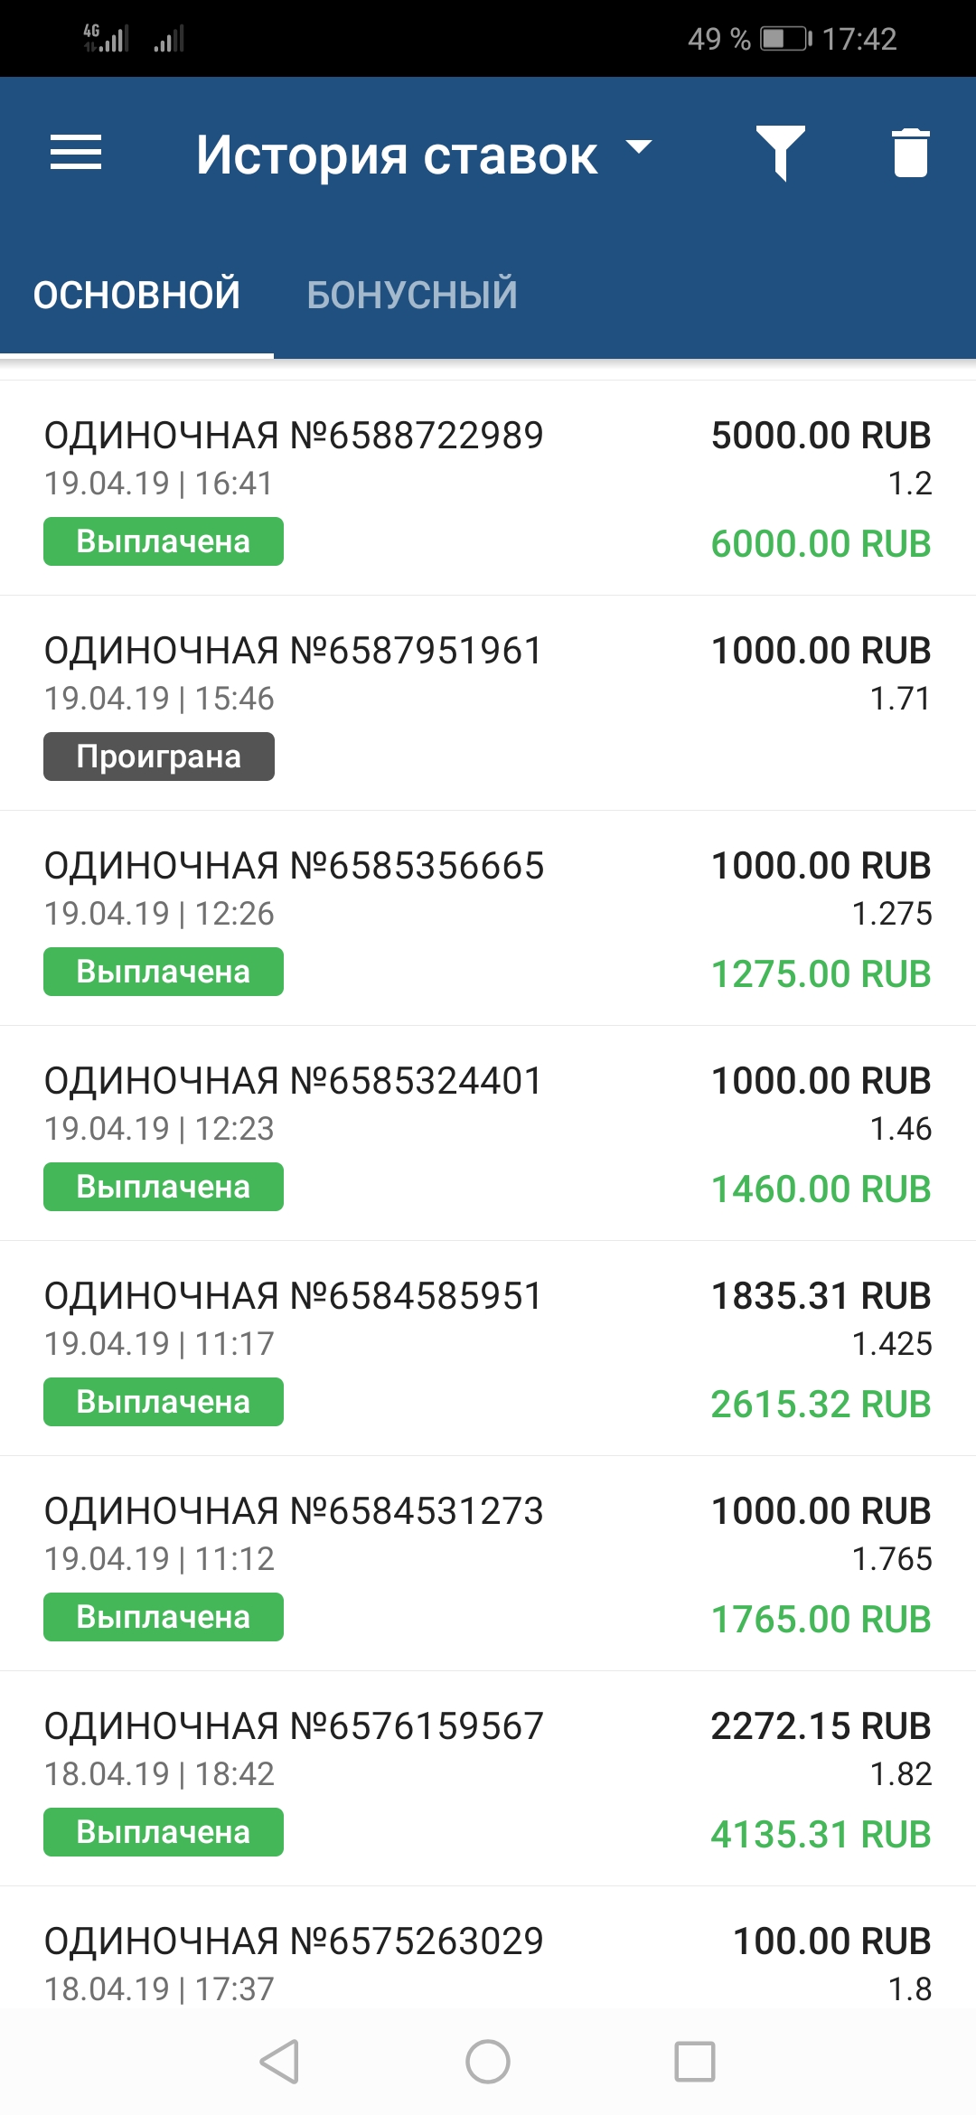Image resolution: width=976 pixels, height=2115 pixels.
Task: Tap the 4G signal strength indicator
Action: [106, 38]
